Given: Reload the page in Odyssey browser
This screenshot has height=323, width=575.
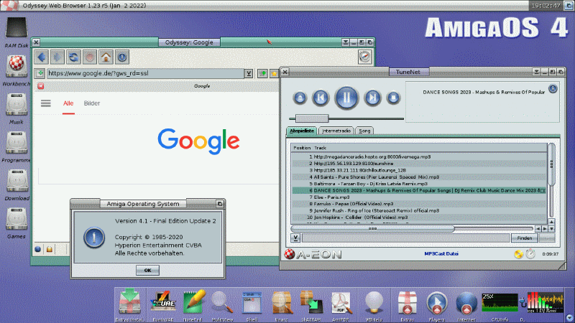Looking at the screenshot, I should [73, 57].
